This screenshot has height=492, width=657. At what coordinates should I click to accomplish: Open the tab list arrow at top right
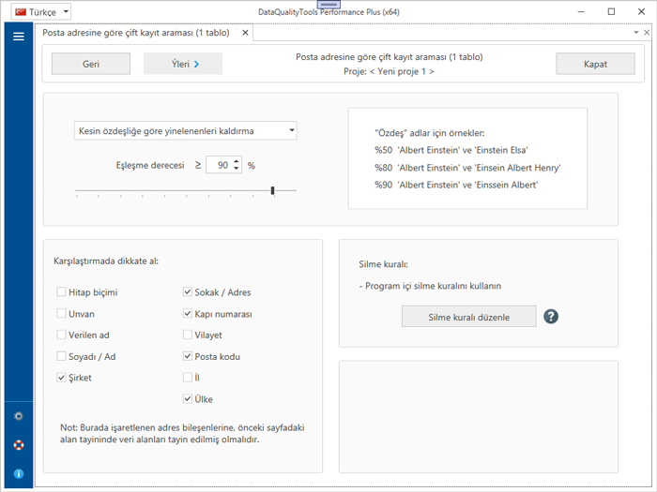[634, 33]
